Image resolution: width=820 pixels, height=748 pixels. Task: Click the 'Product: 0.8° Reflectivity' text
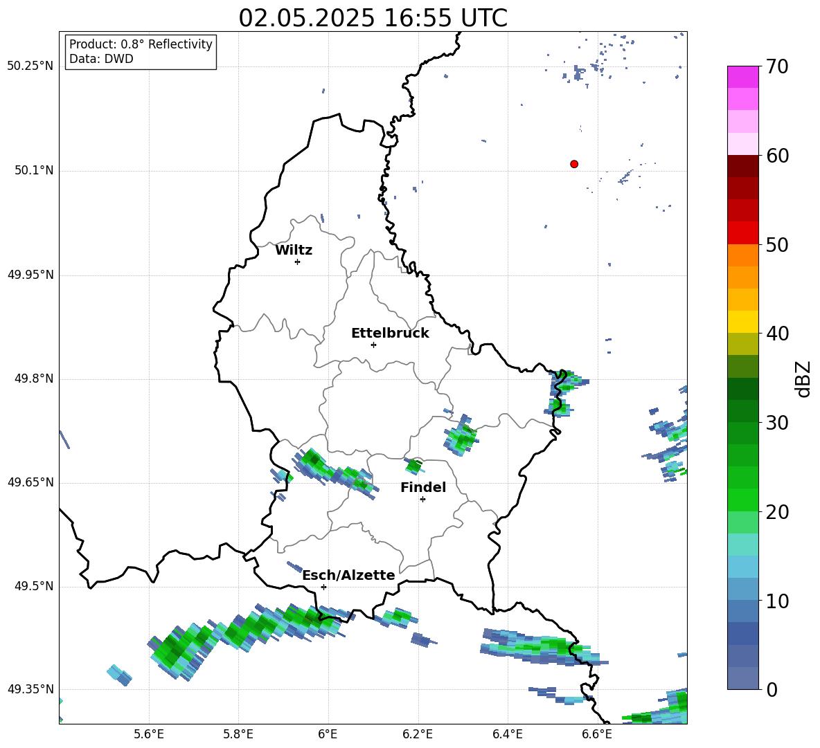click(141, 44)
